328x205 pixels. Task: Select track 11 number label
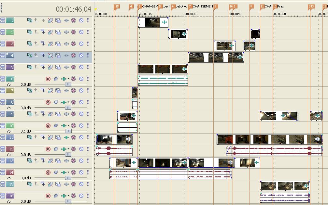point(10,137)
